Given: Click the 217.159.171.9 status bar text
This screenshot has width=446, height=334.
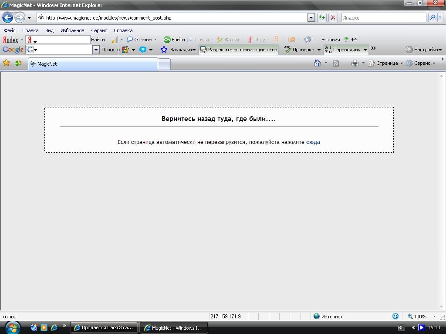Looking at the screenshot, I should point(226,317).
